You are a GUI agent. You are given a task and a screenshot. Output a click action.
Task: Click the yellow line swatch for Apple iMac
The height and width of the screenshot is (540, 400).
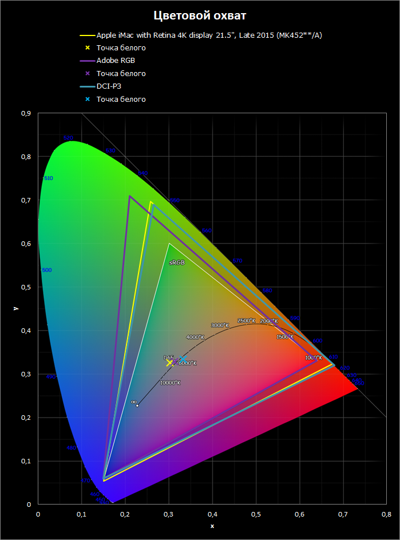pyautogui.click(x=87, y=35)
